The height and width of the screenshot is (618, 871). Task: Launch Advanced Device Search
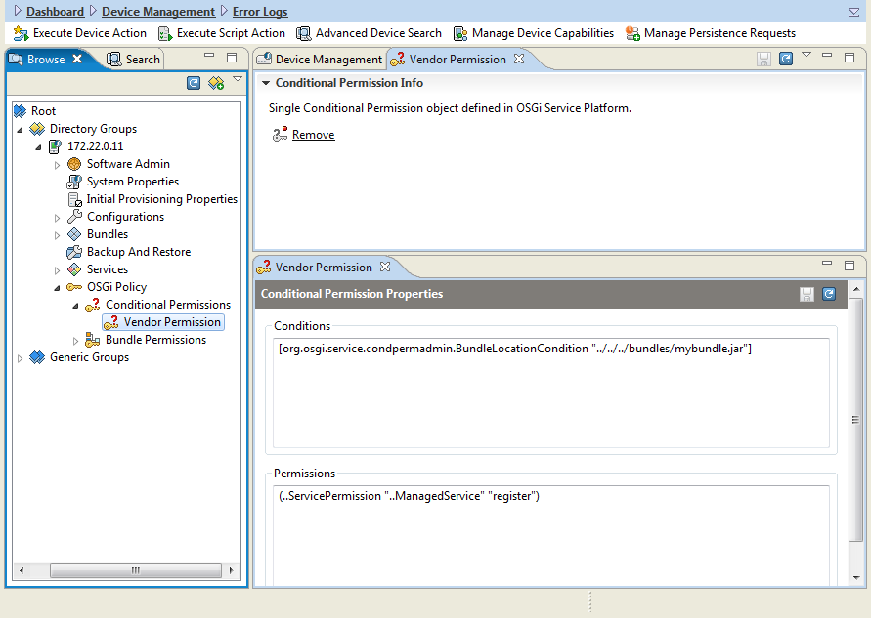pos(303,33)
